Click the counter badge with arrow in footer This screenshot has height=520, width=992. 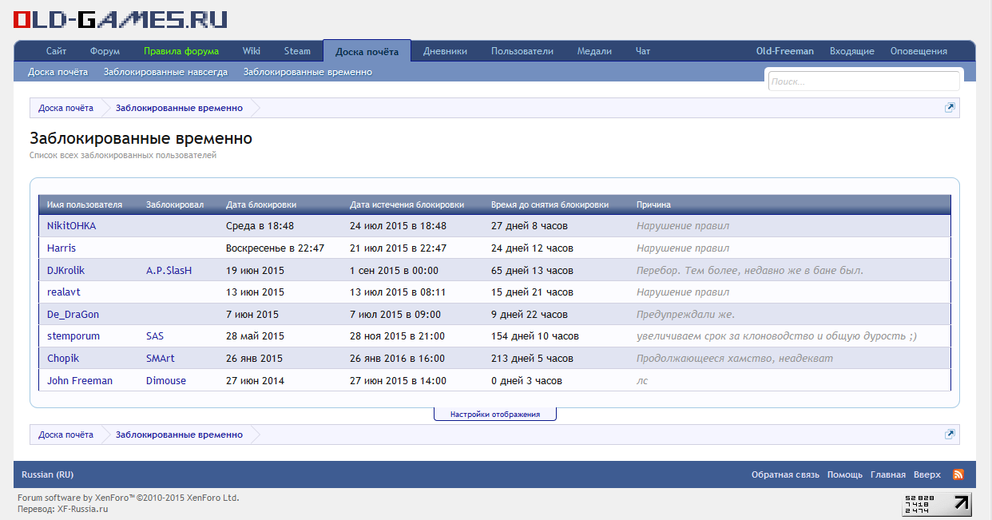pos(937,504)
